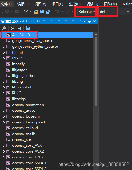This screenshot has height=170, width=132.
Task: Expand the gen_opencv_python_source node
Action: pos(4,47)
